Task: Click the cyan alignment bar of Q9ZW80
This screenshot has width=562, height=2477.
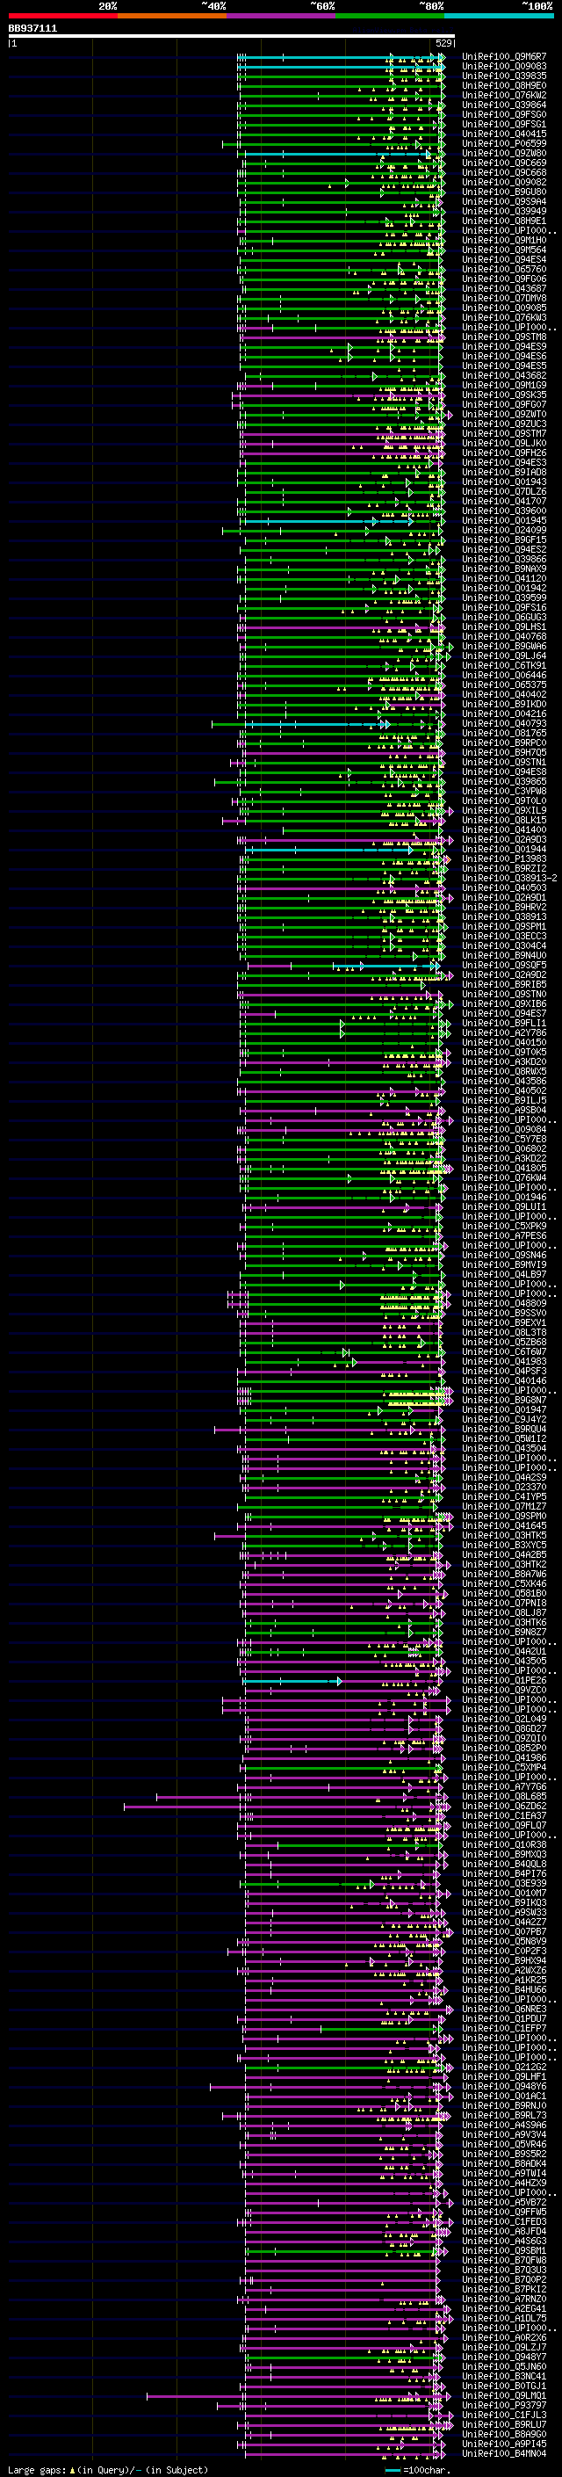Action: (x=338, y=154)
